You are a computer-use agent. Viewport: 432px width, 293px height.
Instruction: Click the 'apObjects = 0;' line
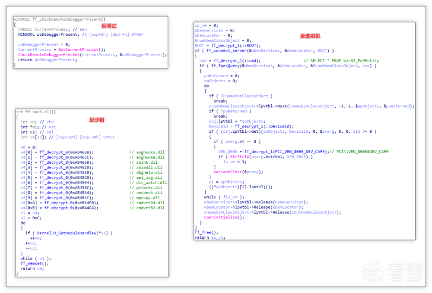click(x=221, y=81)
